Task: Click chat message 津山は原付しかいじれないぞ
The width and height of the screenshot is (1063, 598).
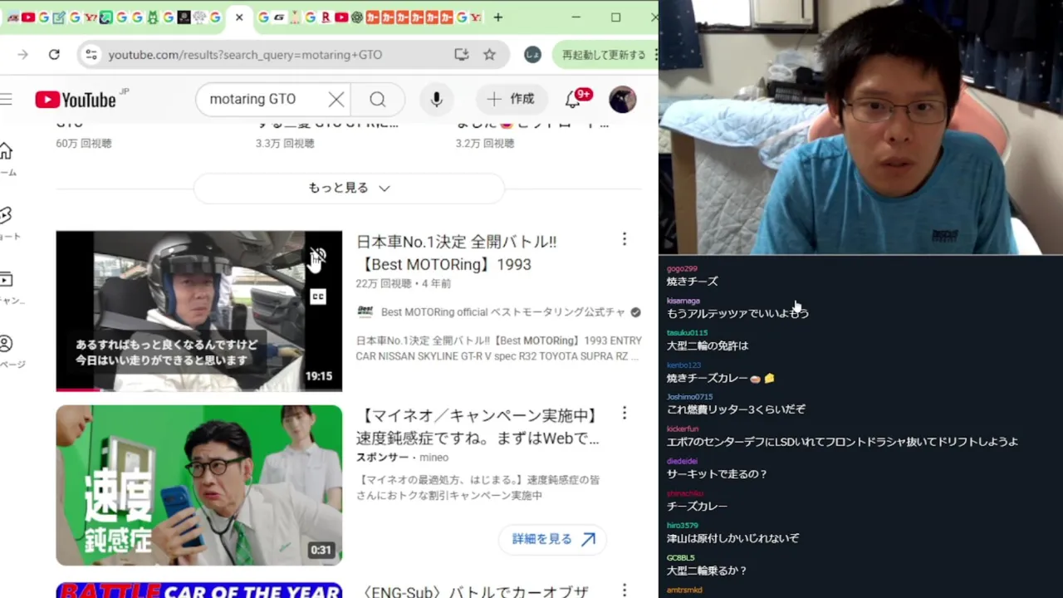Action: (x=732, y=538)
